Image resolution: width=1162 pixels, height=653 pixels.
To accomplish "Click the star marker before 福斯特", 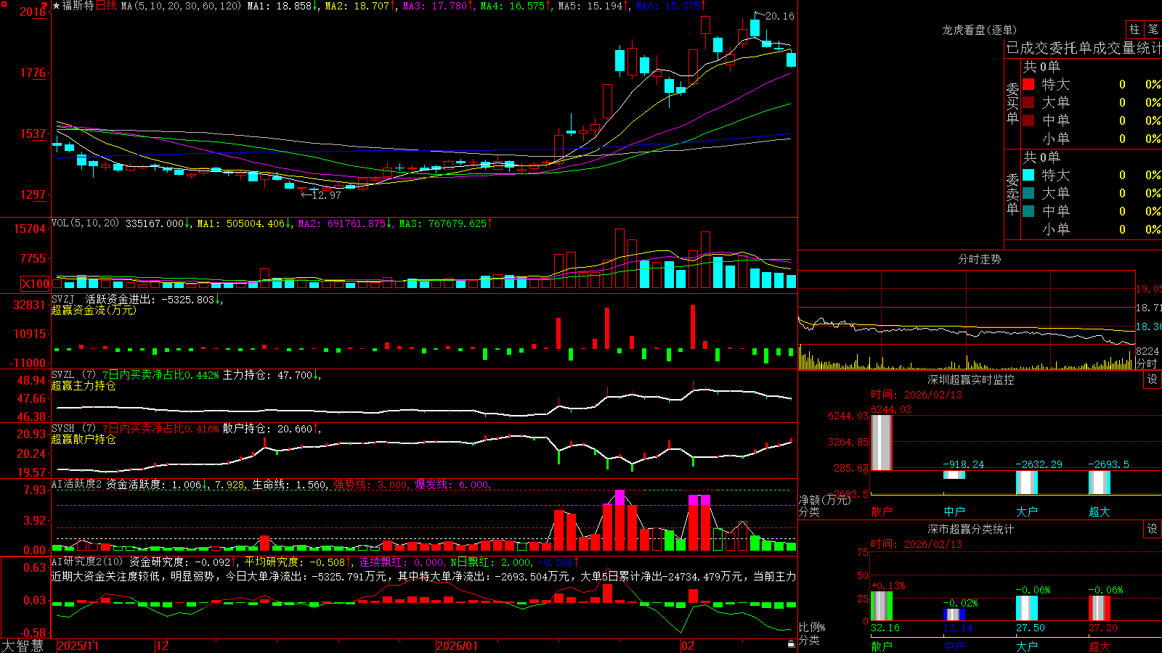I will point(57,6).
